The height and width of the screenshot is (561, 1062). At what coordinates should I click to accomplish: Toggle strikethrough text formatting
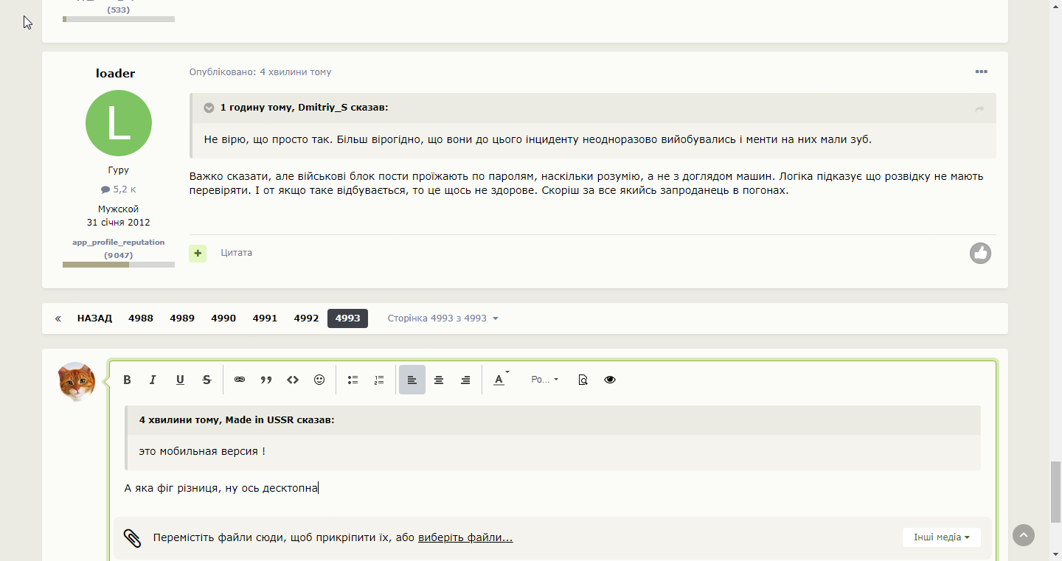click(x=206, y=380)
